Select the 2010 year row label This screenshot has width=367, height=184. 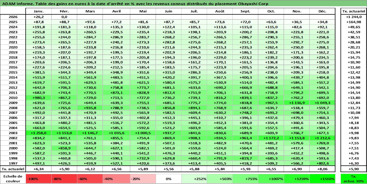pos(13,97)
